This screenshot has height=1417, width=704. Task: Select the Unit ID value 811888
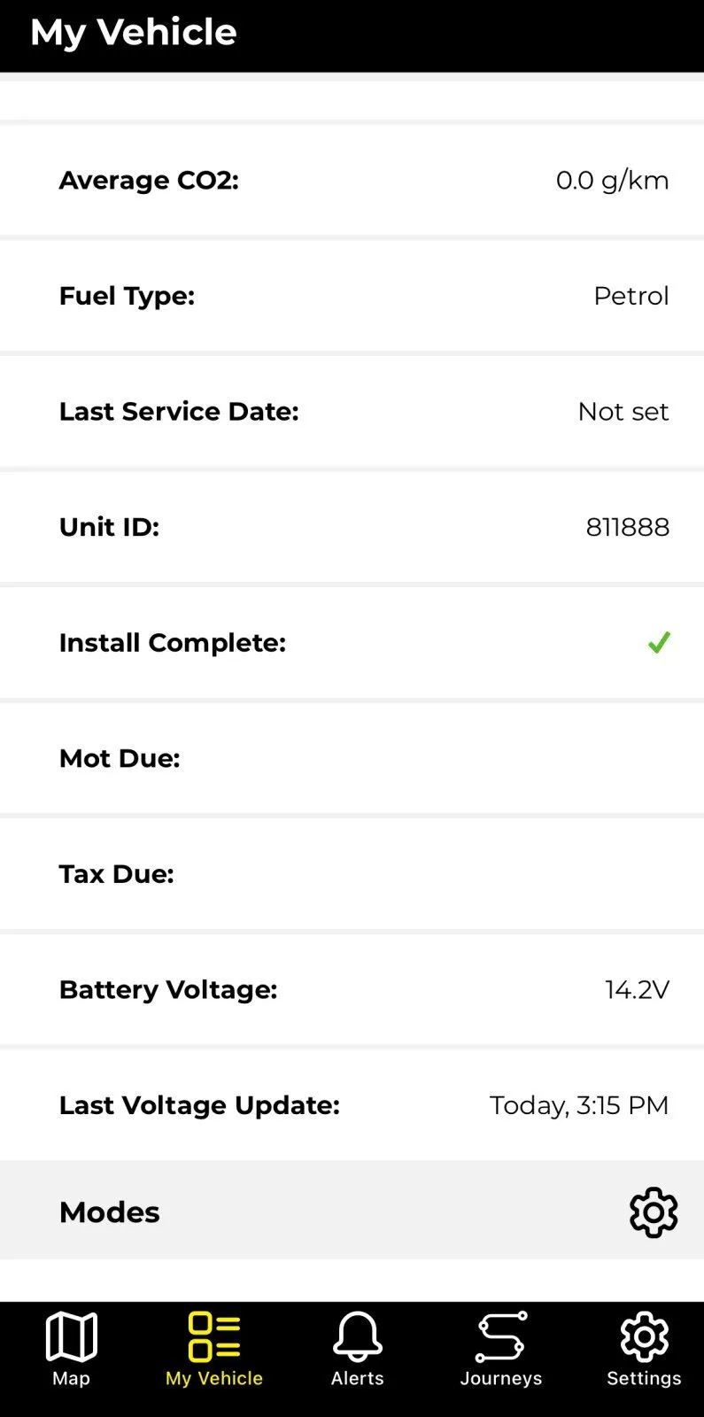(x=627, y=527)
